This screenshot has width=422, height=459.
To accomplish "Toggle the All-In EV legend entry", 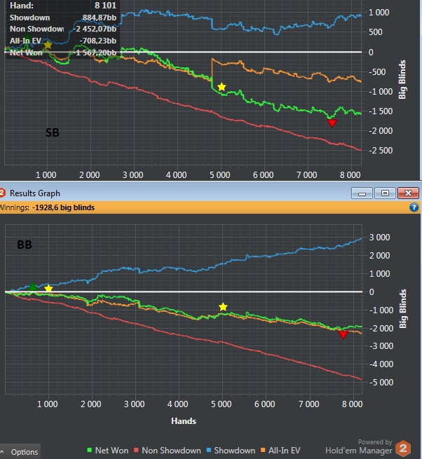I will (280, 450).
